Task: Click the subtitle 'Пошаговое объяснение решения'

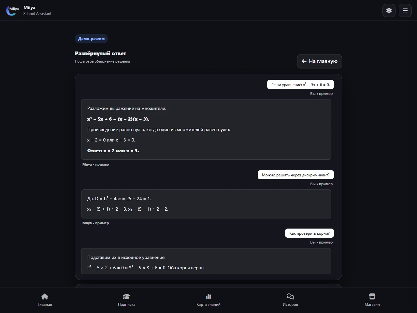Action: 102,61
